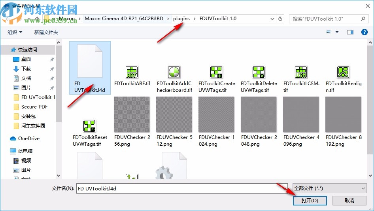
Task: Select the FD UVToolkit.l4d file
Action: click(90, 68)
